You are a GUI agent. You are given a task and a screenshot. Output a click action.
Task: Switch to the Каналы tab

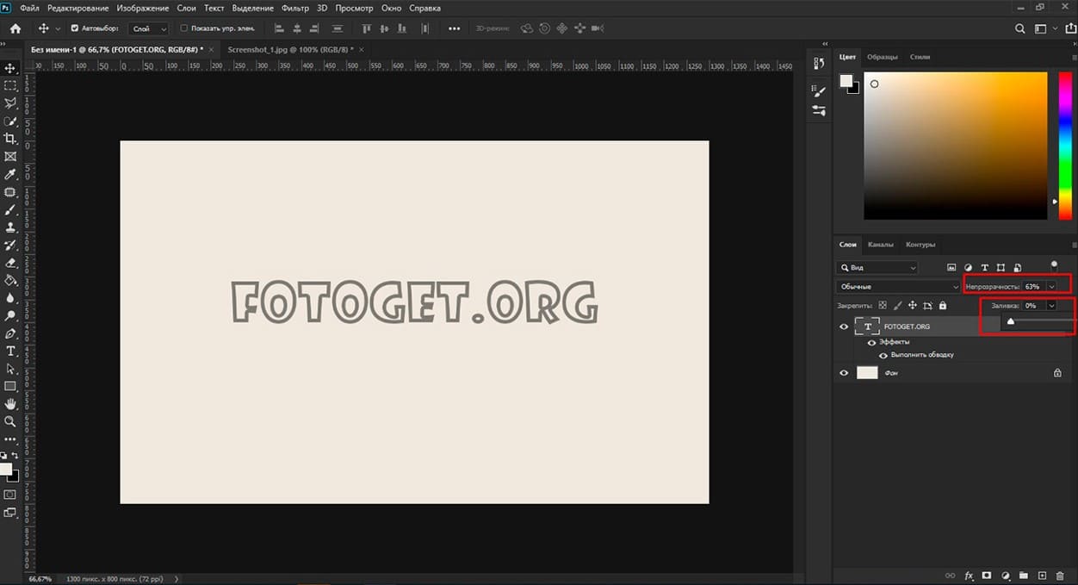coord(880,244)
